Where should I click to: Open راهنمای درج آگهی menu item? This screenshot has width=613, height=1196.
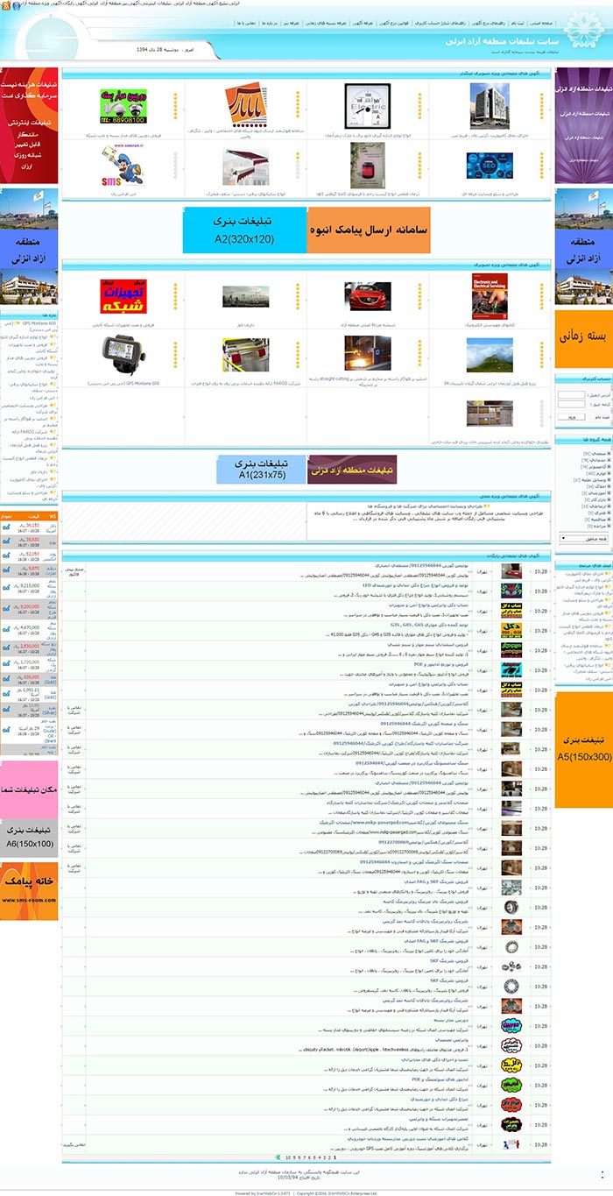pos(488,23)
